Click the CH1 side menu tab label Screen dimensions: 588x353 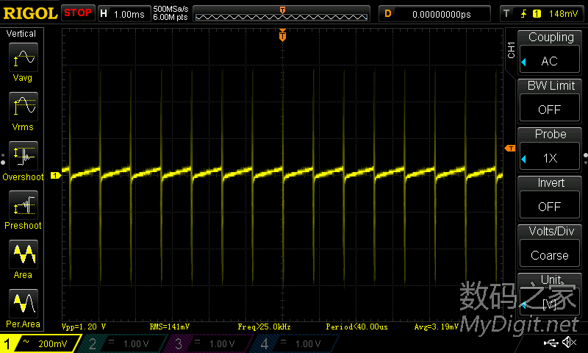pos(511,50)
